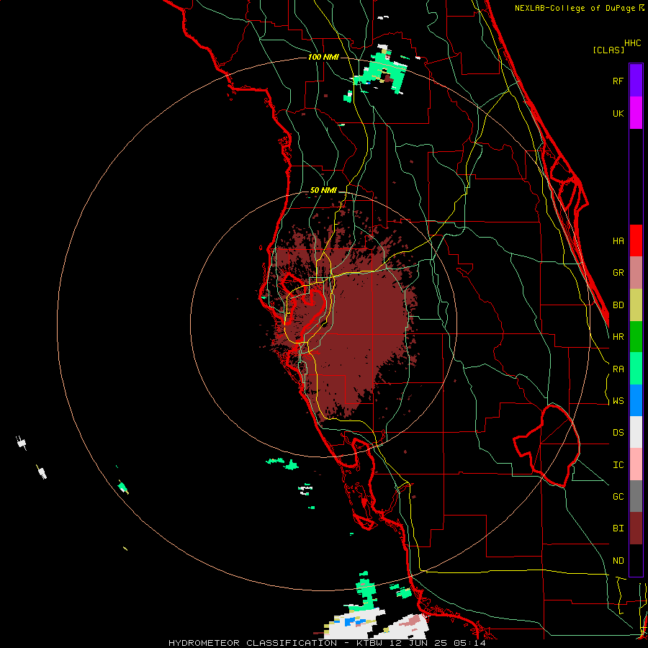Choose the gray GC legend swatch
This screenshot has width=648, height=648.
[636, 496]
